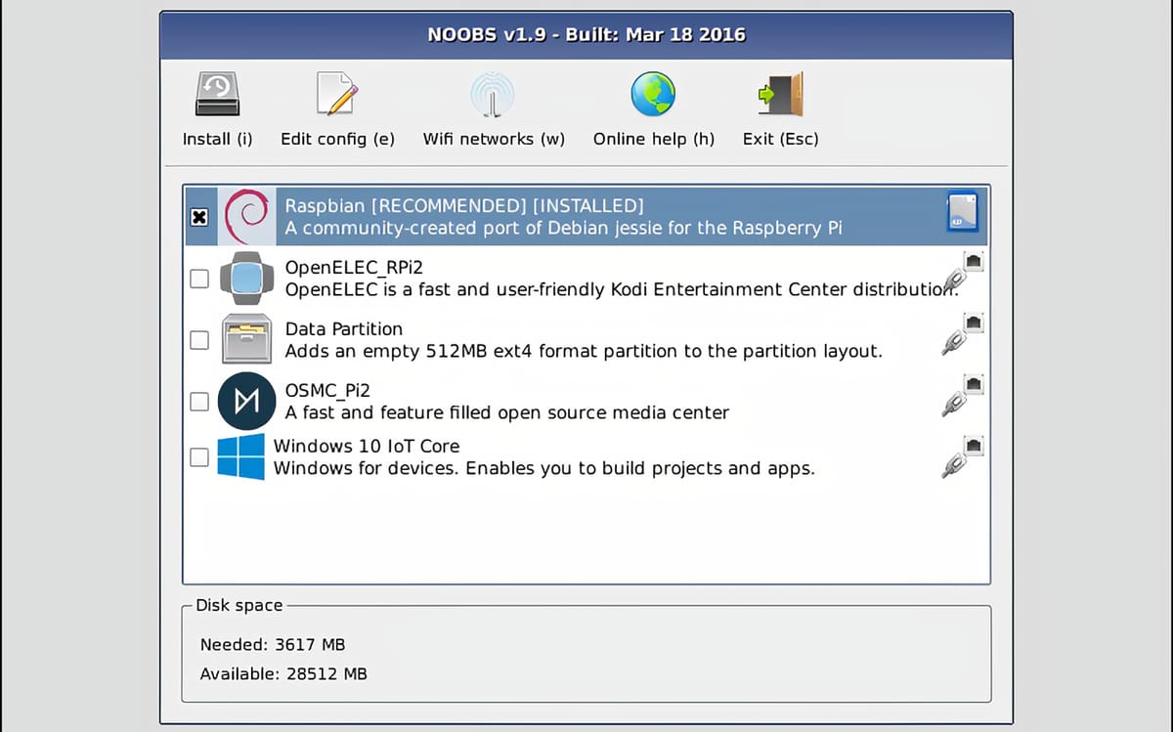Click the Install disk icon
This screenshot has height=732, width=1173.
pos(217,95)
